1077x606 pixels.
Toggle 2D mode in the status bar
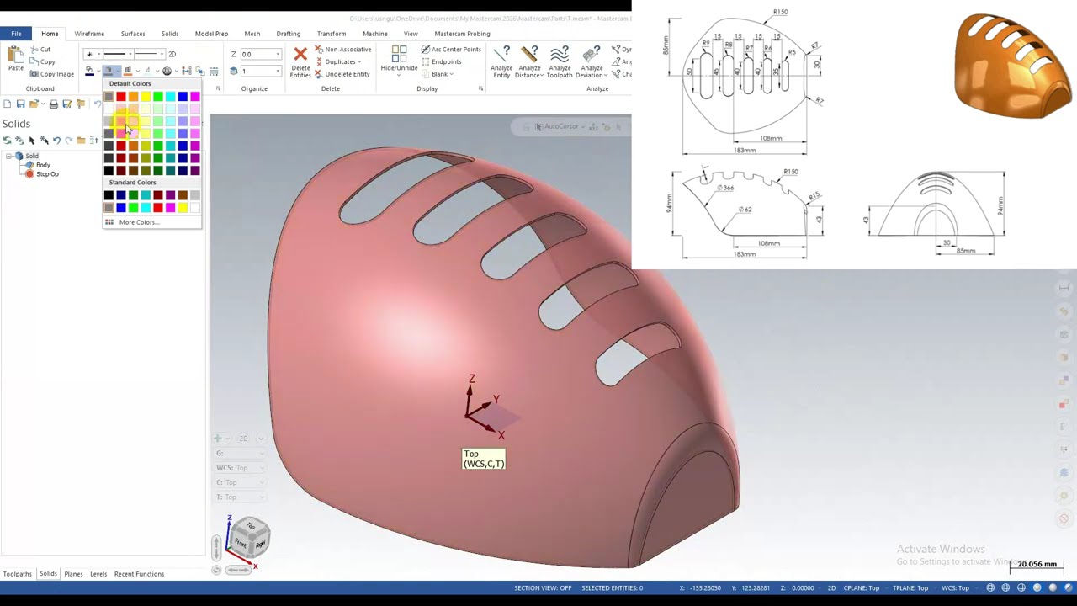831,587
